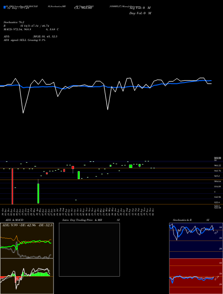Open the MACD histogram chart thumbnail
The image size is (223, 294).
coord(27,276)
